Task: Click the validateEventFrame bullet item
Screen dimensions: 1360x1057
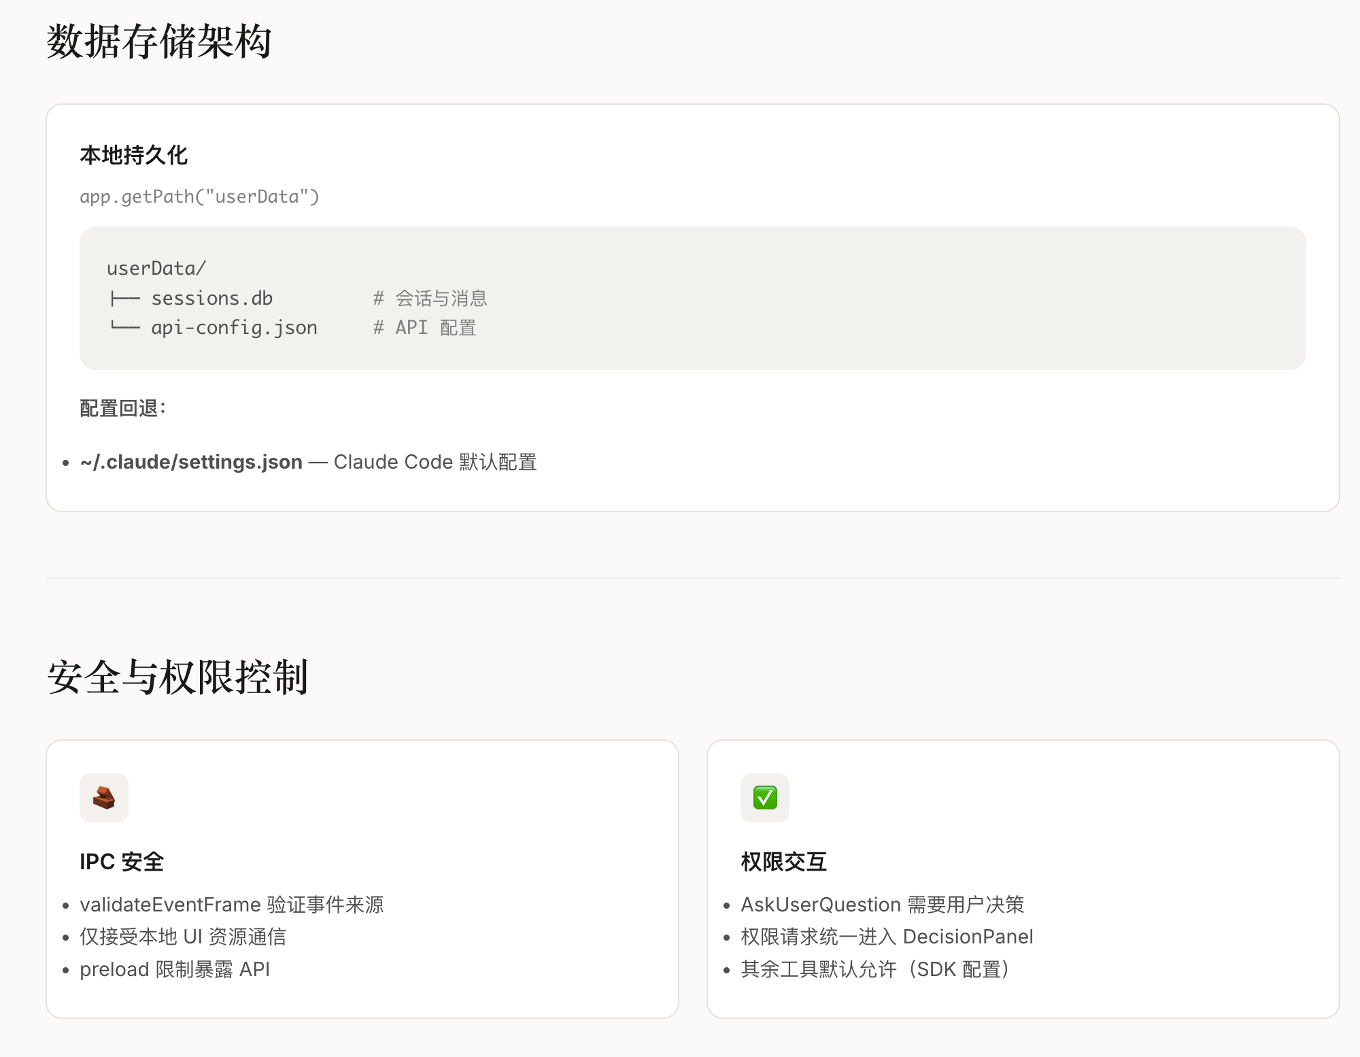Action: point(231,905)
